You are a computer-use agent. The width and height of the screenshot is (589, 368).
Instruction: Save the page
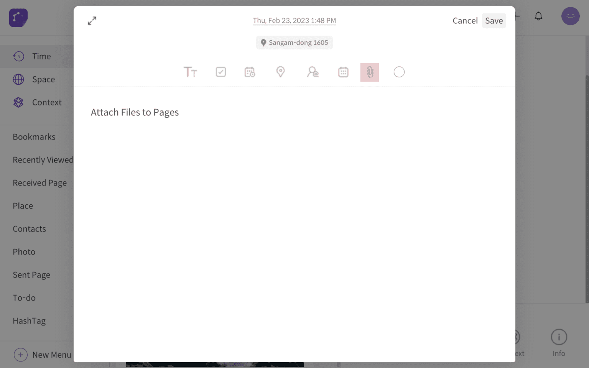(494, 21)
